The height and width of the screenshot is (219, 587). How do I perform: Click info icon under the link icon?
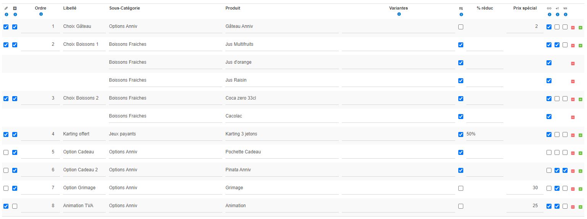pyautogui.click(x=549, y=14)
